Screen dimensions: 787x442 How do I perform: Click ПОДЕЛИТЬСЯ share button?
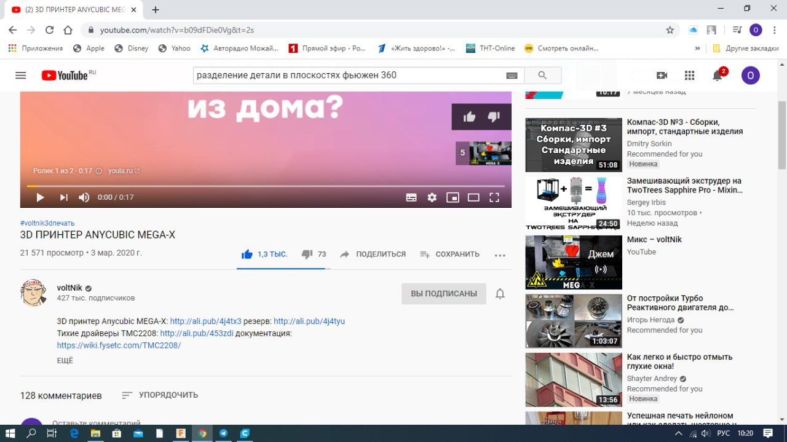[373, 254]
